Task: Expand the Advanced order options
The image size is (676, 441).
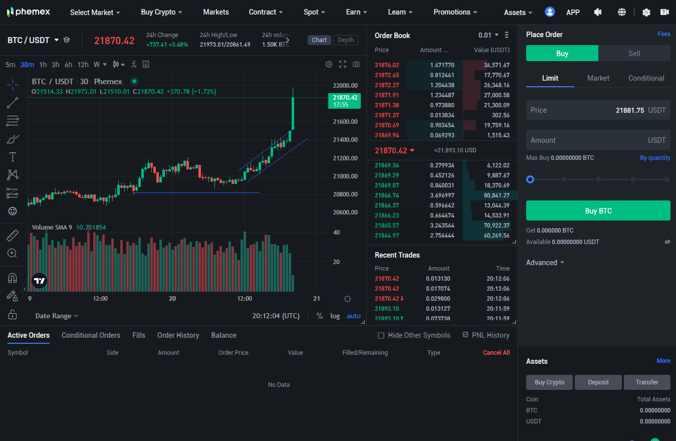Action: tap(545, 263)
